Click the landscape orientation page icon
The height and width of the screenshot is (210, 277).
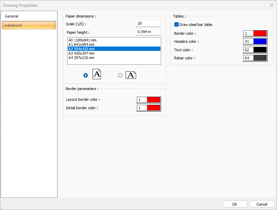pyautogui.click(x=131, y=75)
